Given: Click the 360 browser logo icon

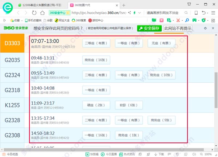Looking at the screenshot, I should pyautogui.click(x=8, y=8).
